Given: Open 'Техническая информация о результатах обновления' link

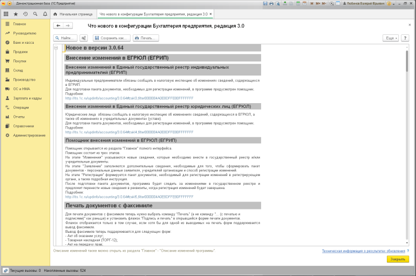Looking at the screenshot, I should click(363, 251).
